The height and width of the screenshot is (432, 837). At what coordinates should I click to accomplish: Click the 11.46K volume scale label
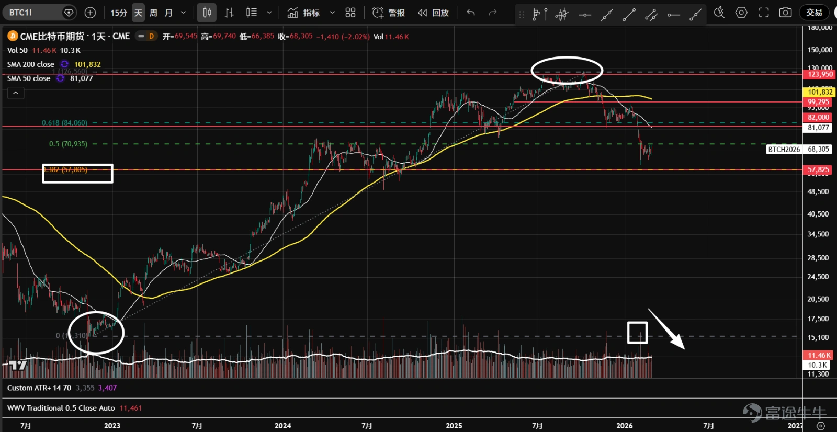pyautogui.click(x=818, y=355)
